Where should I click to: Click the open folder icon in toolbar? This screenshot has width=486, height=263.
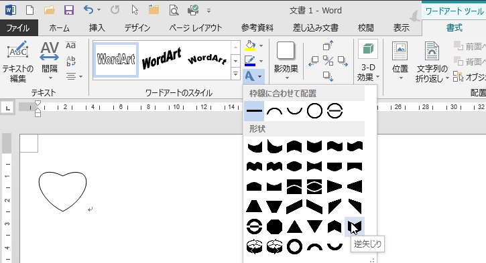50,10
